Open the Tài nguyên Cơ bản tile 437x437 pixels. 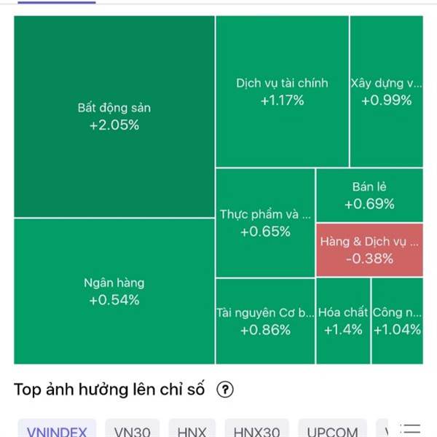tap(265, 321)
